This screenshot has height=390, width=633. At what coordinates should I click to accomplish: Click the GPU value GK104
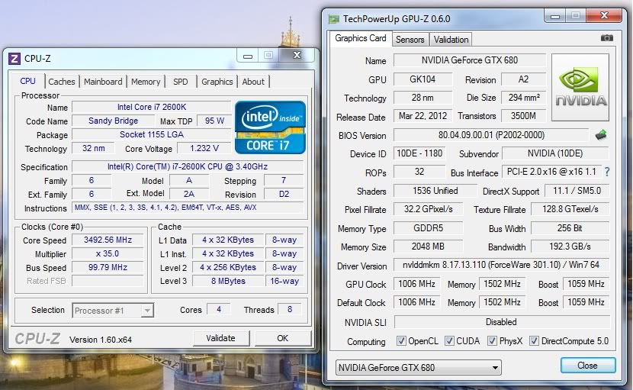[423, 79]
